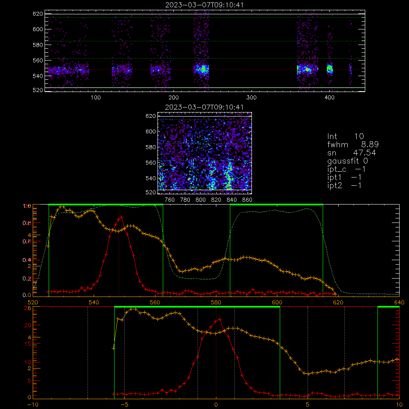Click the top plot's timestamp title

point(204,4)
